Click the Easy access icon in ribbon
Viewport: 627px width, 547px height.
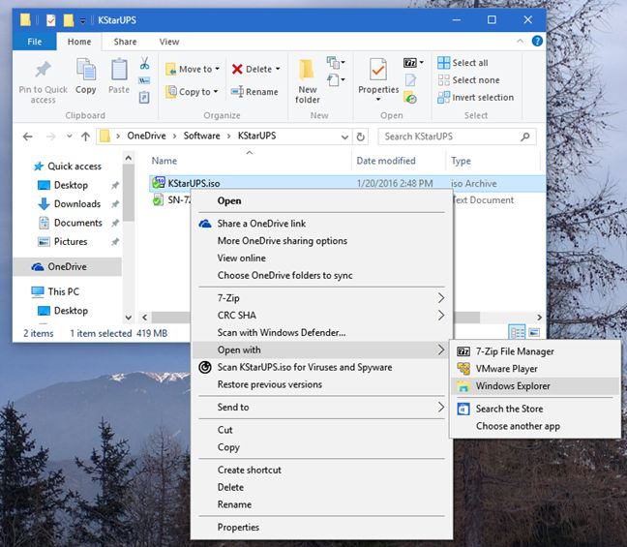pyautogui.click(x=334, y=79)
